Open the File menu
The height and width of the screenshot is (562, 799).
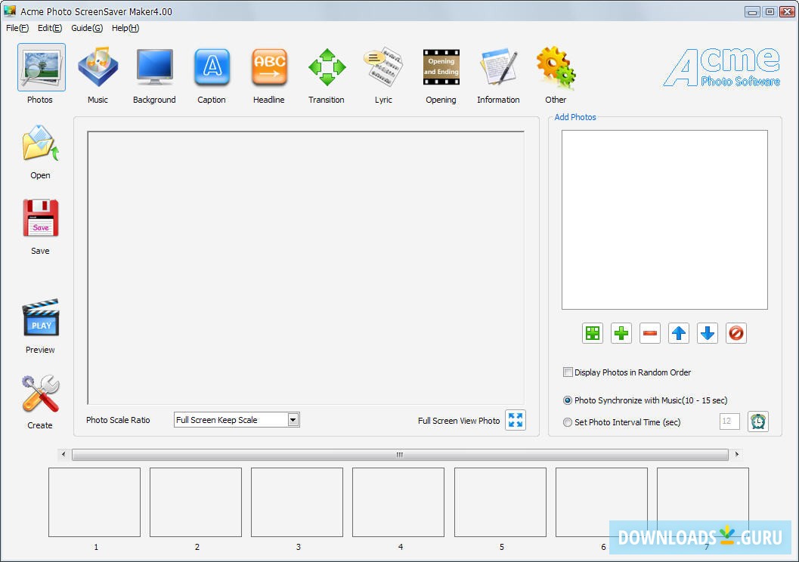[17, 28]
